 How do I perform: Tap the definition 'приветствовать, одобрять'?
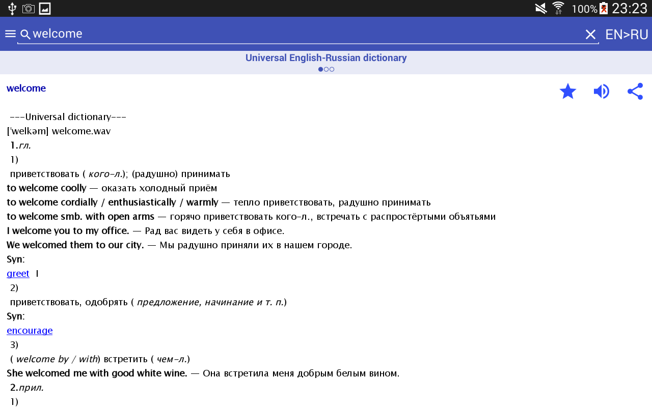(x=69, y=302)
